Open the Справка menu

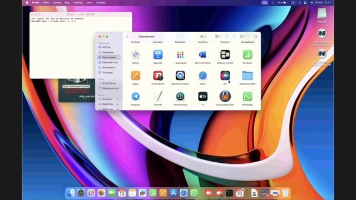coord(101,3)
